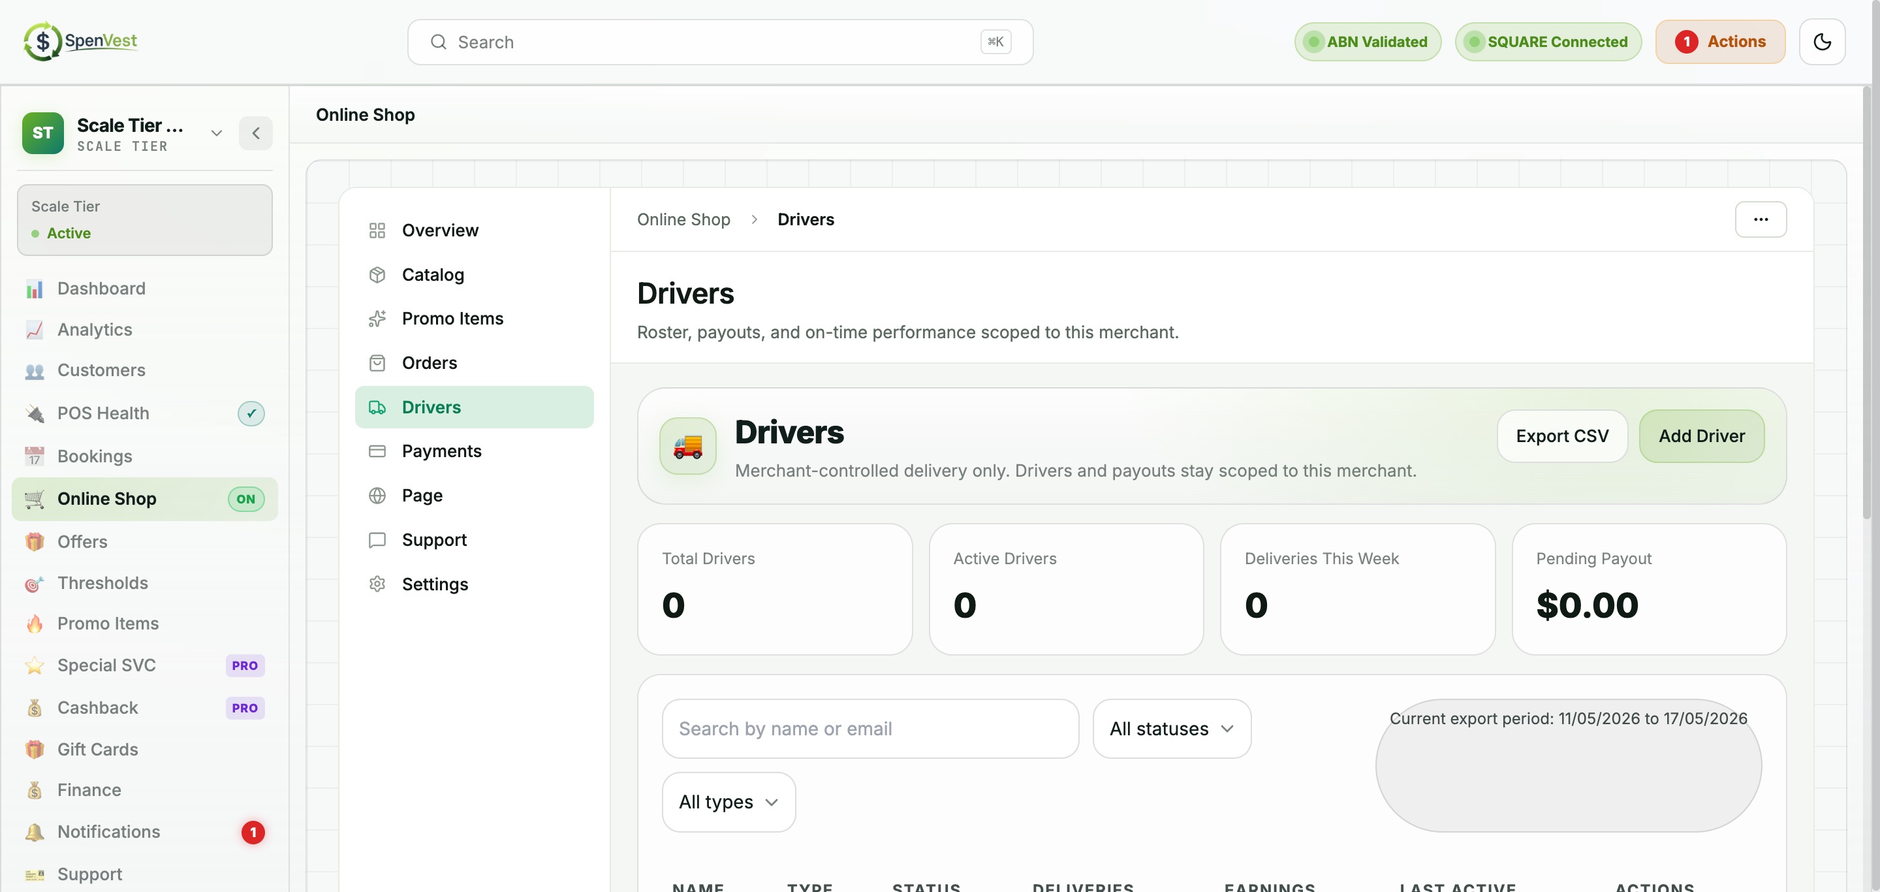The width and height of the screenshot is (1880, 892).
Task: Click the Settings gear icon
Action: [x=377, y=584]
